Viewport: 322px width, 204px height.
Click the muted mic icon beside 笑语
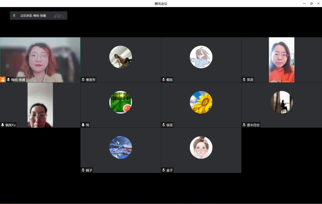244,80
